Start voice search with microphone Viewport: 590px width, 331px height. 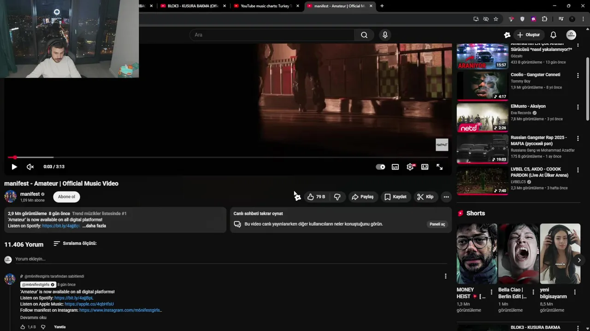[385, 35]
